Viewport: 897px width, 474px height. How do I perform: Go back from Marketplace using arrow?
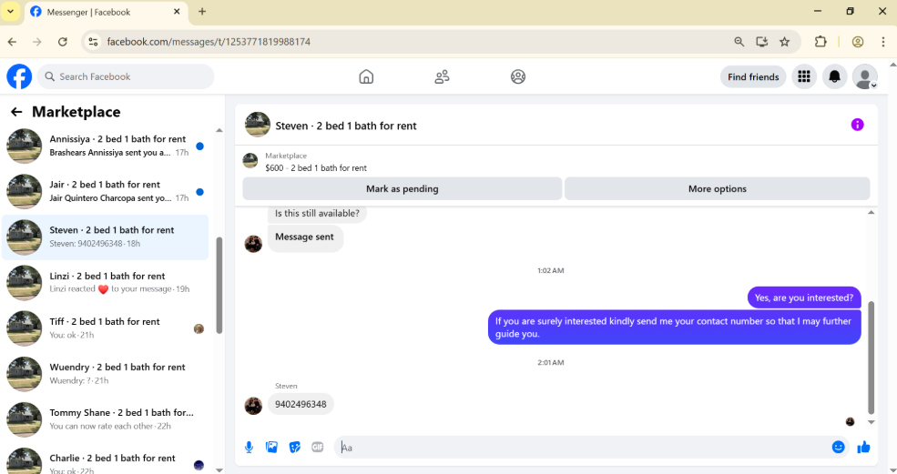16,112
